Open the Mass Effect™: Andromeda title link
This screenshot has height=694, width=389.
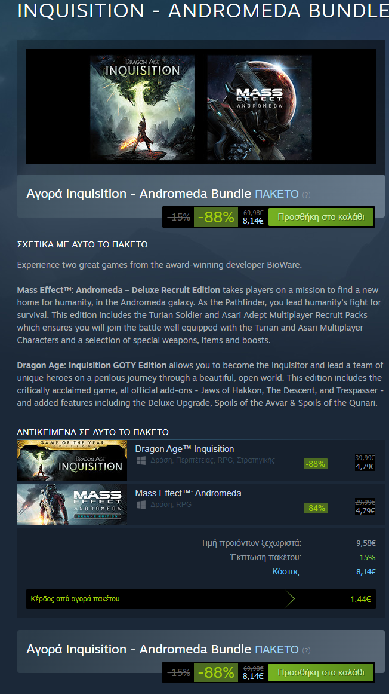point(188,493)
